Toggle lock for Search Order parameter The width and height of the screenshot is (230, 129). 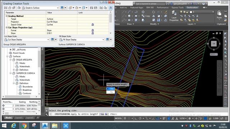[93, 25]
